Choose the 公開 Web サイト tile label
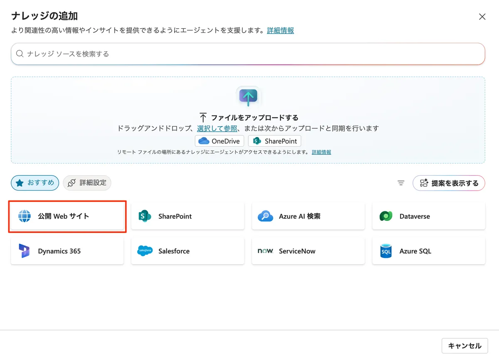Image resolution: width=499 pixels, height=360 pixels. (x=64, y=216)
